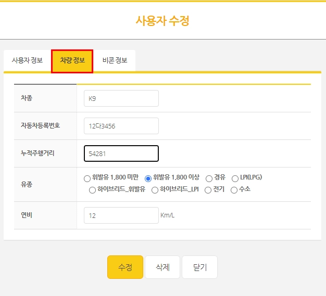The height and width of the screenshot is (296, 326).
Task: Click the 차종 row label
Action: pyautogui.click(x=27, y=98)
